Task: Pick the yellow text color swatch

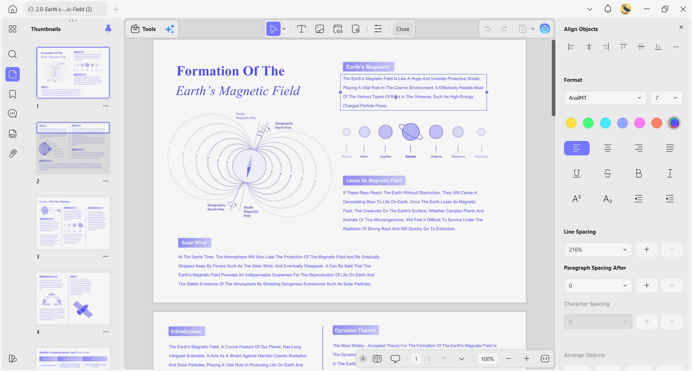Action: point(571,123)
